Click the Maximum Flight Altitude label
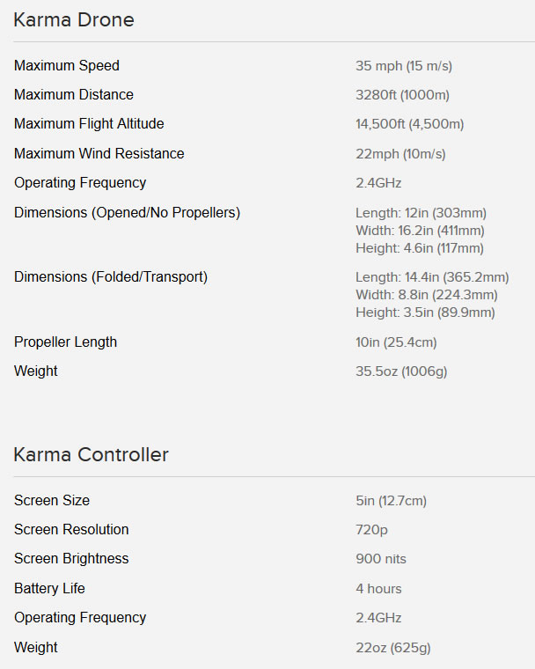 89,124
